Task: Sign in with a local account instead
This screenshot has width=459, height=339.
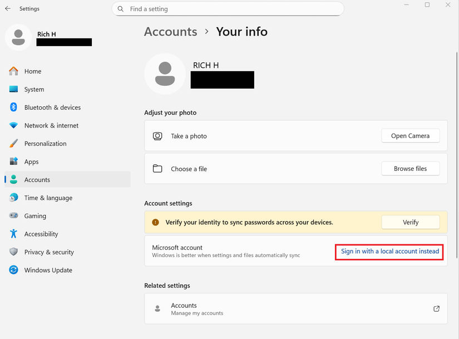Action: pyautogui.click(x=389, y=252)
